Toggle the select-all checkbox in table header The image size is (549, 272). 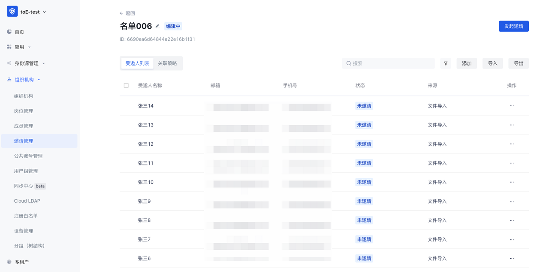point(126,86)
